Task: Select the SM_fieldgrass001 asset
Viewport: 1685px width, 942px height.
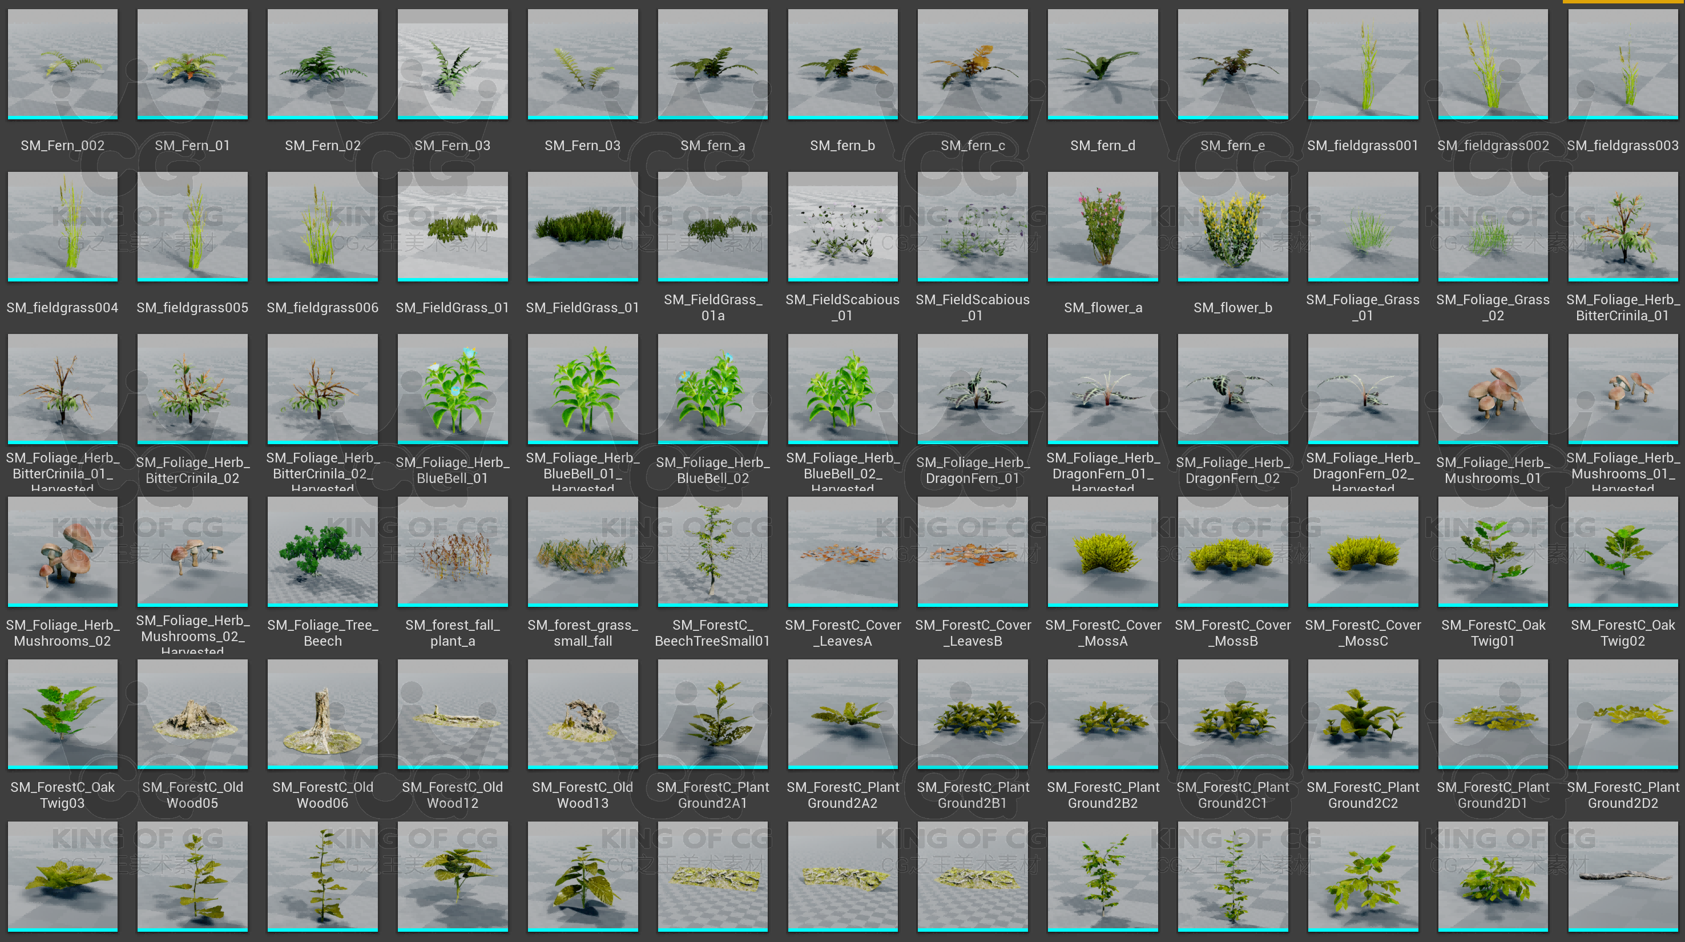Action: click(x=1362, y=64)
